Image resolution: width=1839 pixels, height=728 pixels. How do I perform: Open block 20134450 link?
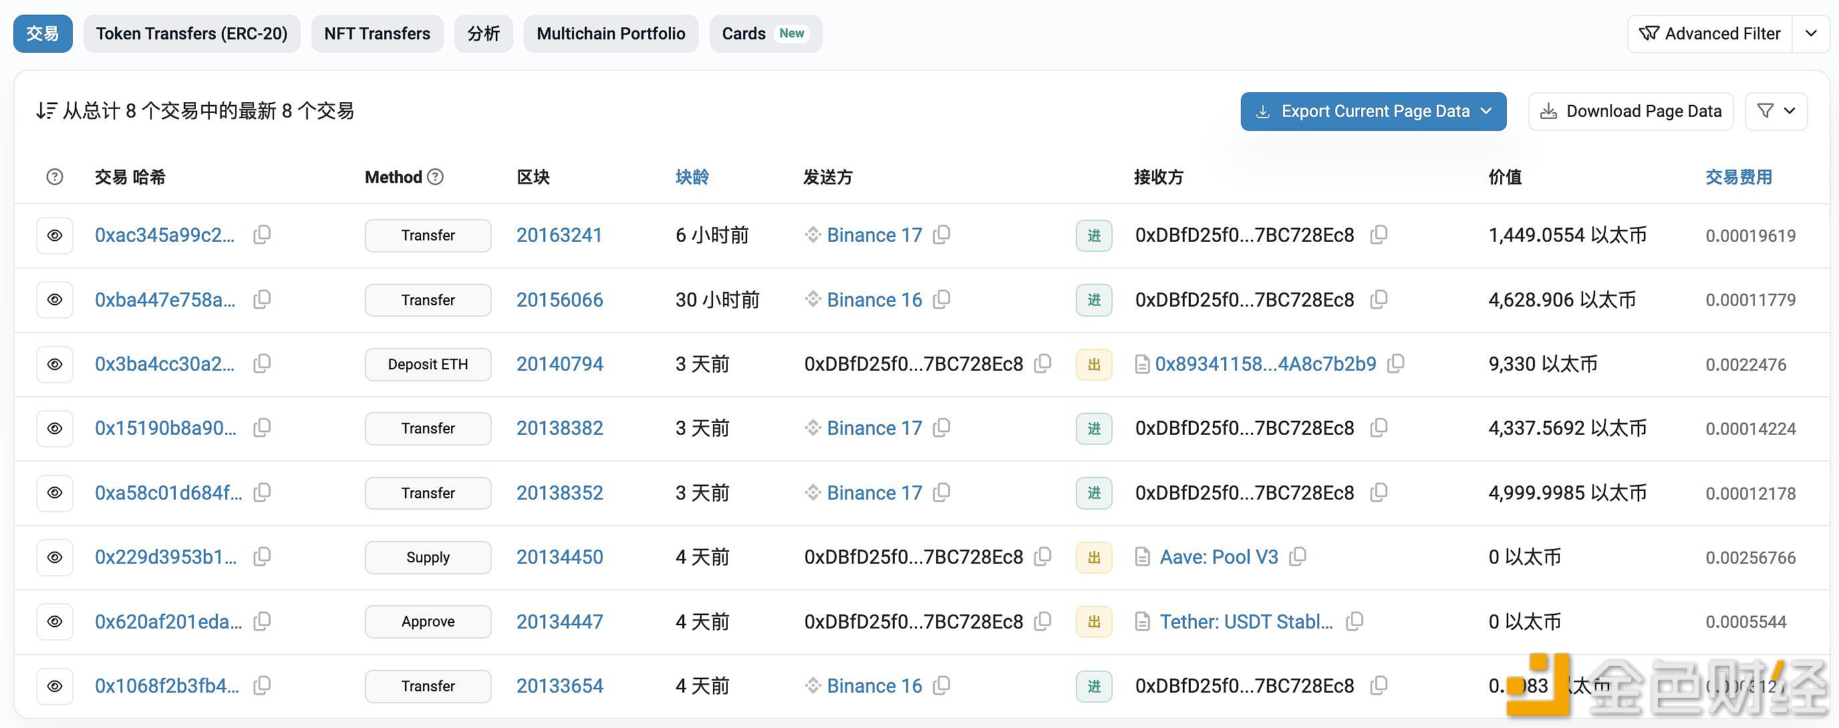[x=560, y=558]
